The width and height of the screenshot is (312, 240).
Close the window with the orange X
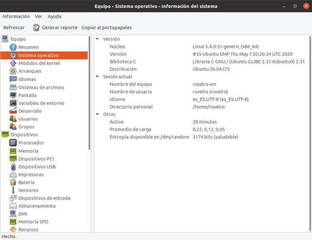(x=306, y=6)
